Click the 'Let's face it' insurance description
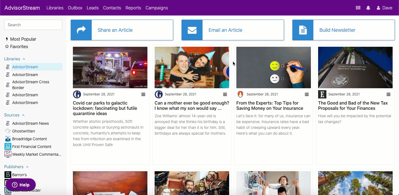Viewport: 399px width, 195px height. (x=273, y=125)
